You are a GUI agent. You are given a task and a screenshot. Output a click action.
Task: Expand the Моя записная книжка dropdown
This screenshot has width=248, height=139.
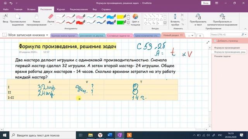[x=47, y=35]
